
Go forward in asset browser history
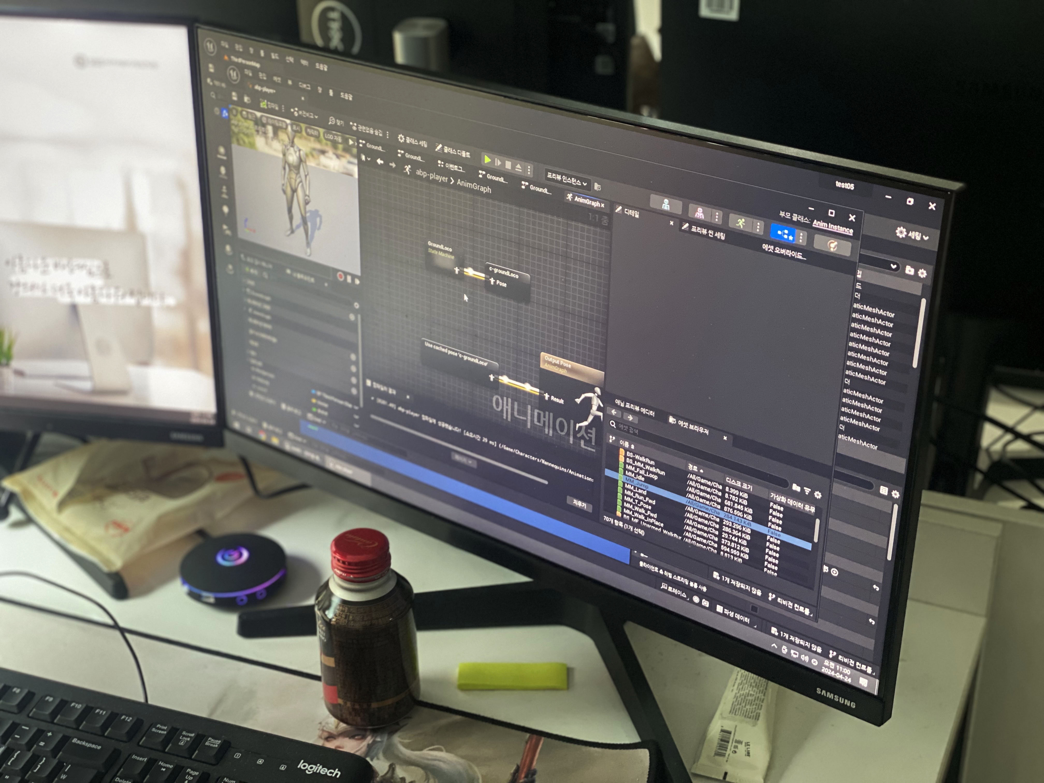pos(630,418)
